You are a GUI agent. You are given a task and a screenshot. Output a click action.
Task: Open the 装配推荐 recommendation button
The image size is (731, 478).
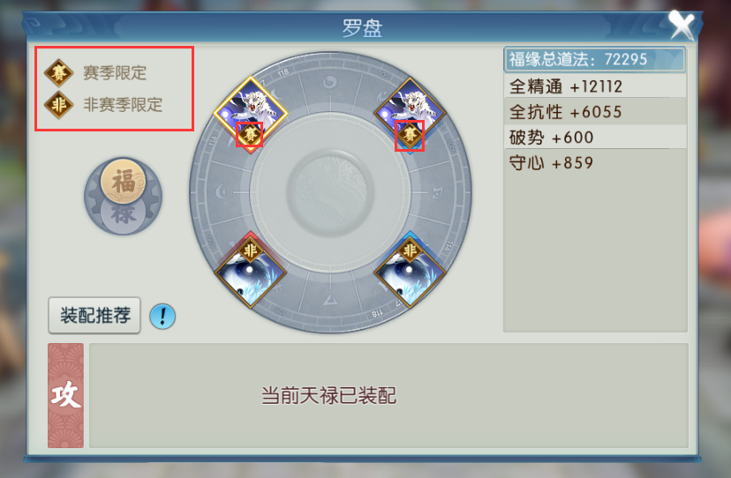click(x=94, y=316)
